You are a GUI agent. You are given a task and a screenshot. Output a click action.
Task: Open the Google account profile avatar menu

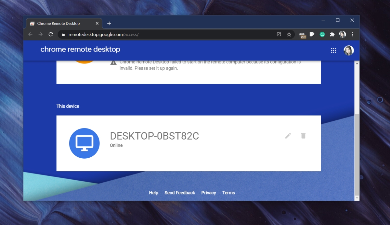point(348,50)
